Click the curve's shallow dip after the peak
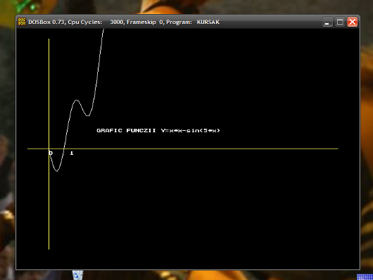Screen dimensions: 373x280 pos(88,115)
